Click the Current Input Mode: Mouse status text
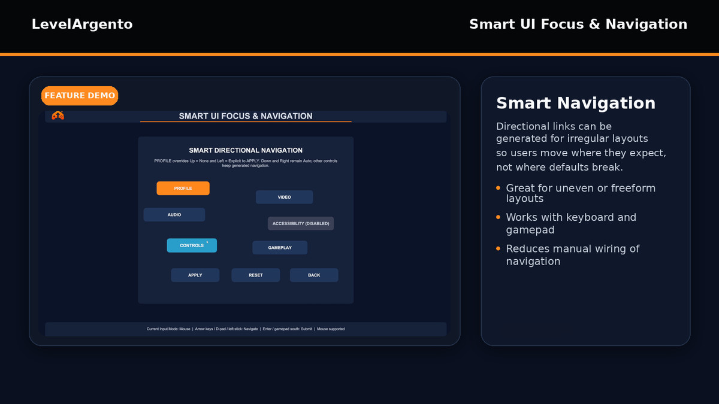The image size is (719, 404). (168, 329)
